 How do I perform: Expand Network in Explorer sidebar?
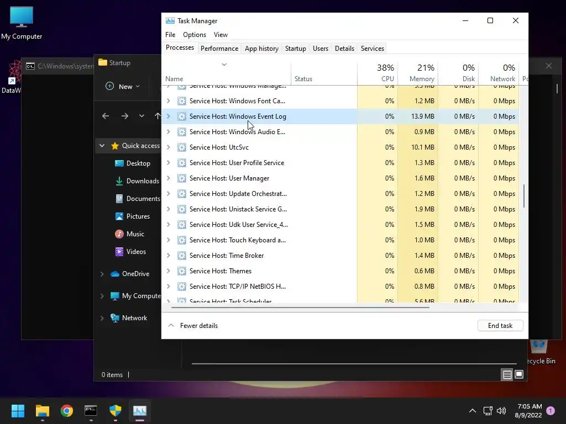(x=102, y=318)
